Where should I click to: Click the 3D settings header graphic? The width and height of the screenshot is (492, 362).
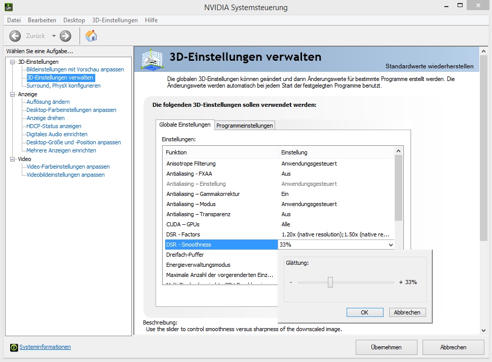coord(152,59)
